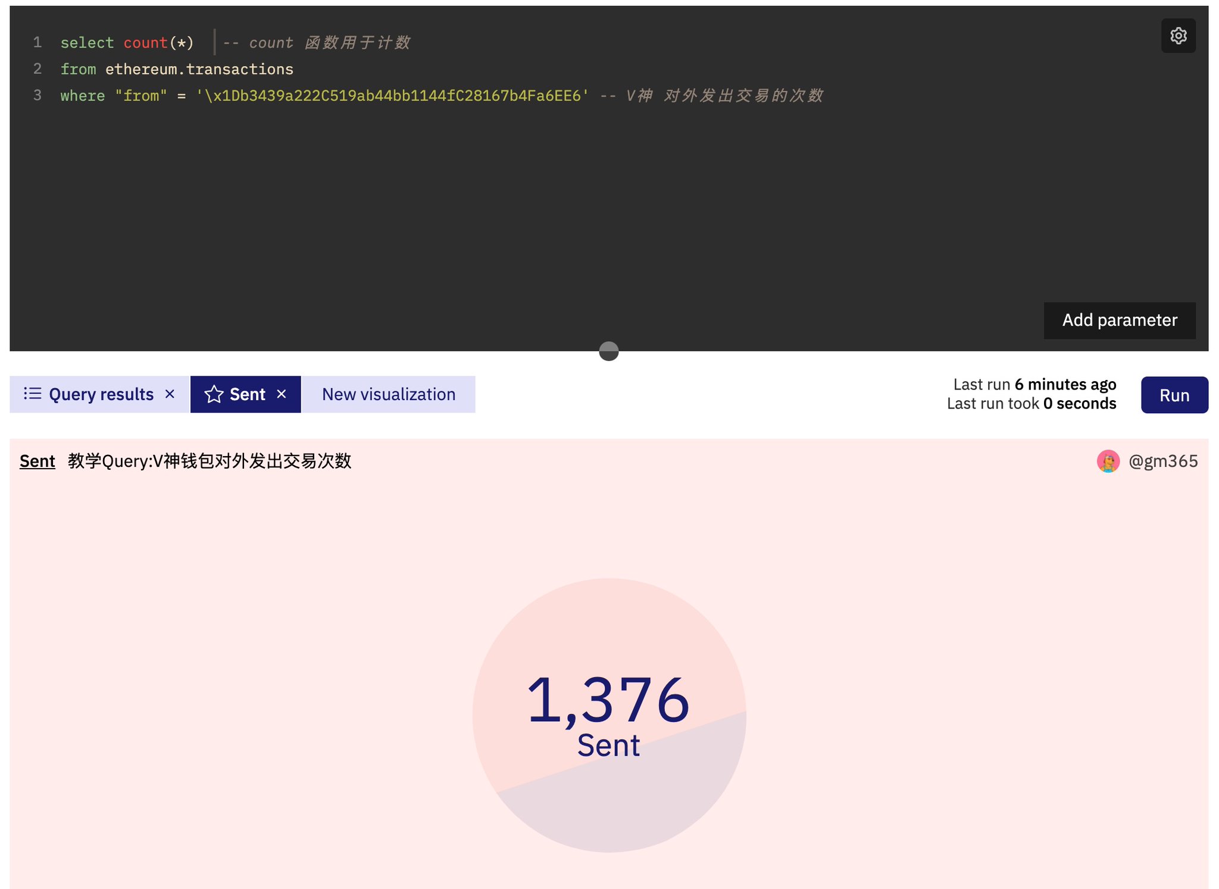Viewport: 1219px width, 889px height.
Task: Click line number 3 in gutter
Action: click(37, 95)
